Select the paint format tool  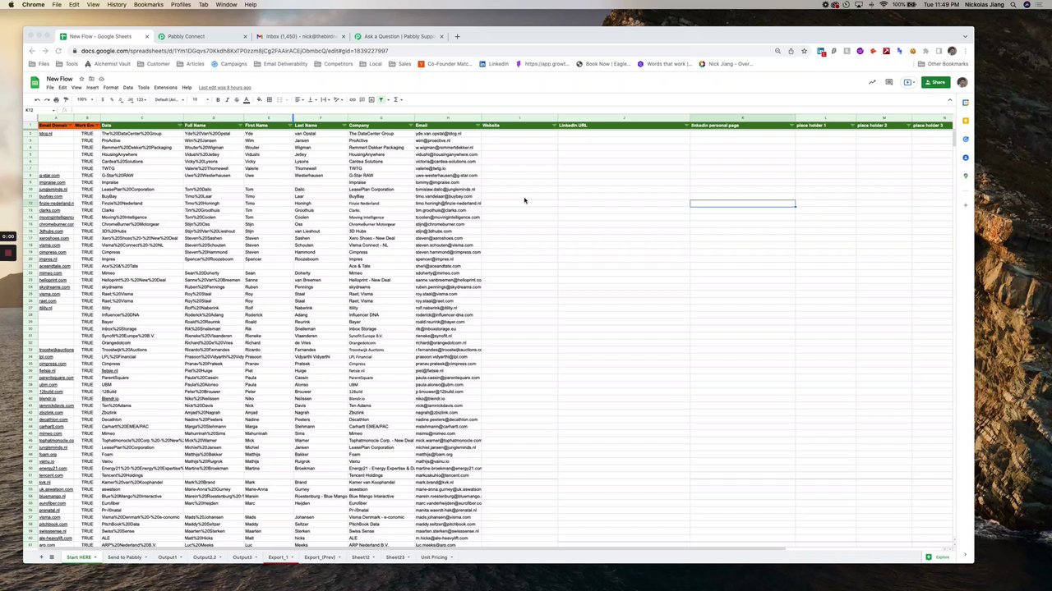coord(66,99)
